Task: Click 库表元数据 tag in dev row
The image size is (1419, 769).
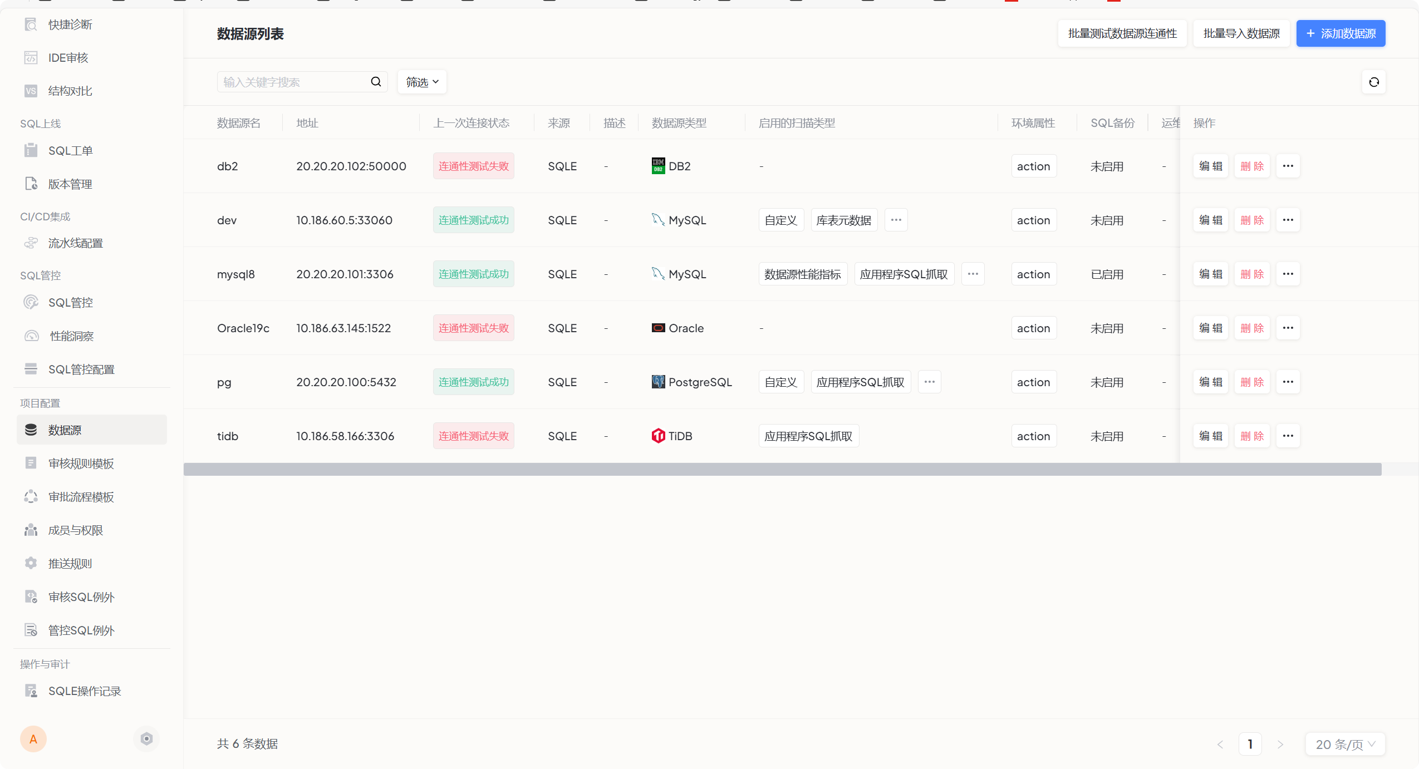Action: (x=844, y=220)
